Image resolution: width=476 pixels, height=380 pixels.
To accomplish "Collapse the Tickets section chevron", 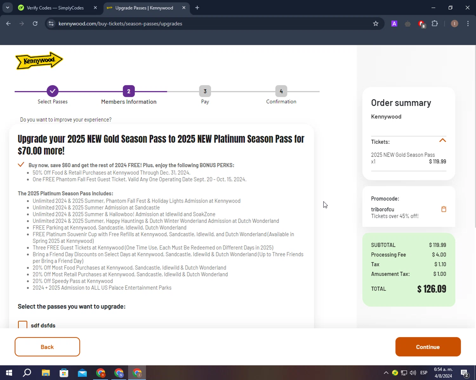I will (x=442, y=140).
